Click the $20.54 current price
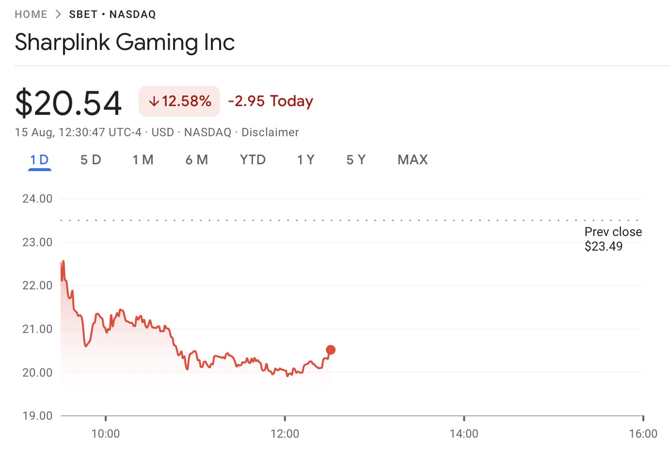This screenshot has height=458, width=670. pyautogui.click(x=68, y=101)
